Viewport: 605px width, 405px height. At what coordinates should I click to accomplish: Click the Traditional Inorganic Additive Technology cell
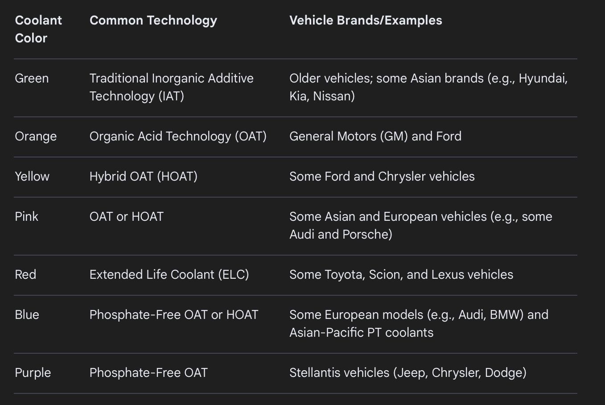[171, 87]
